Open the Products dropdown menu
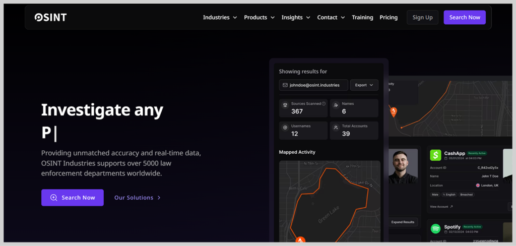This screenshot has height=246, width=516. coord(259,17)
